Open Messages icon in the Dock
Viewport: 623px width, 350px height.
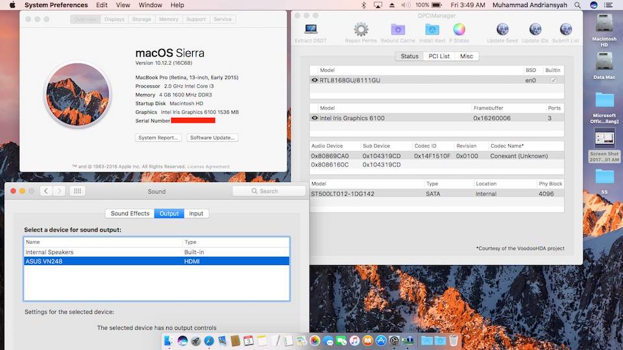[328, 340]
